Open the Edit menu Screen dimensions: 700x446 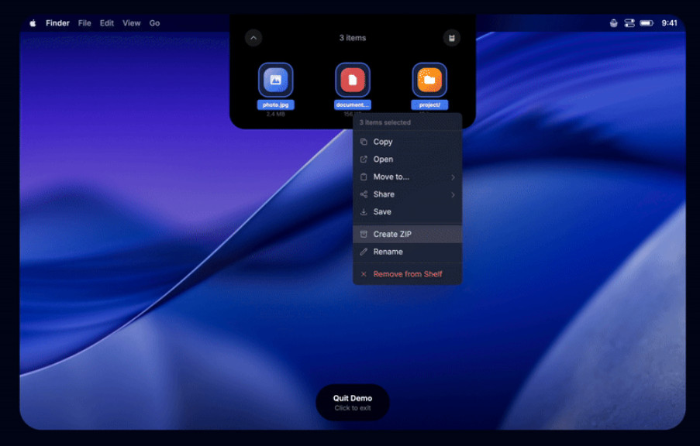tap(107, 23)
